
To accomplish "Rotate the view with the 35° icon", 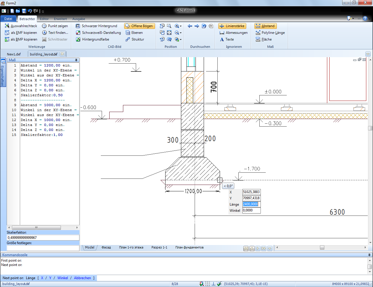I will coord(162,39).
